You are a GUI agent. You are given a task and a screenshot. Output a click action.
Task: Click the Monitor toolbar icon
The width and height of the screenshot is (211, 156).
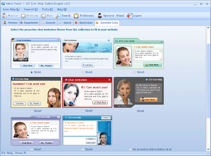pos(4,16)
